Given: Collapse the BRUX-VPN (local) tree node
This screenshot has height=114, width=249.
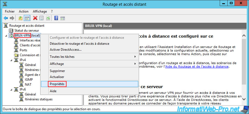Looking at the screenshot, I should click(x=6, y=35).
